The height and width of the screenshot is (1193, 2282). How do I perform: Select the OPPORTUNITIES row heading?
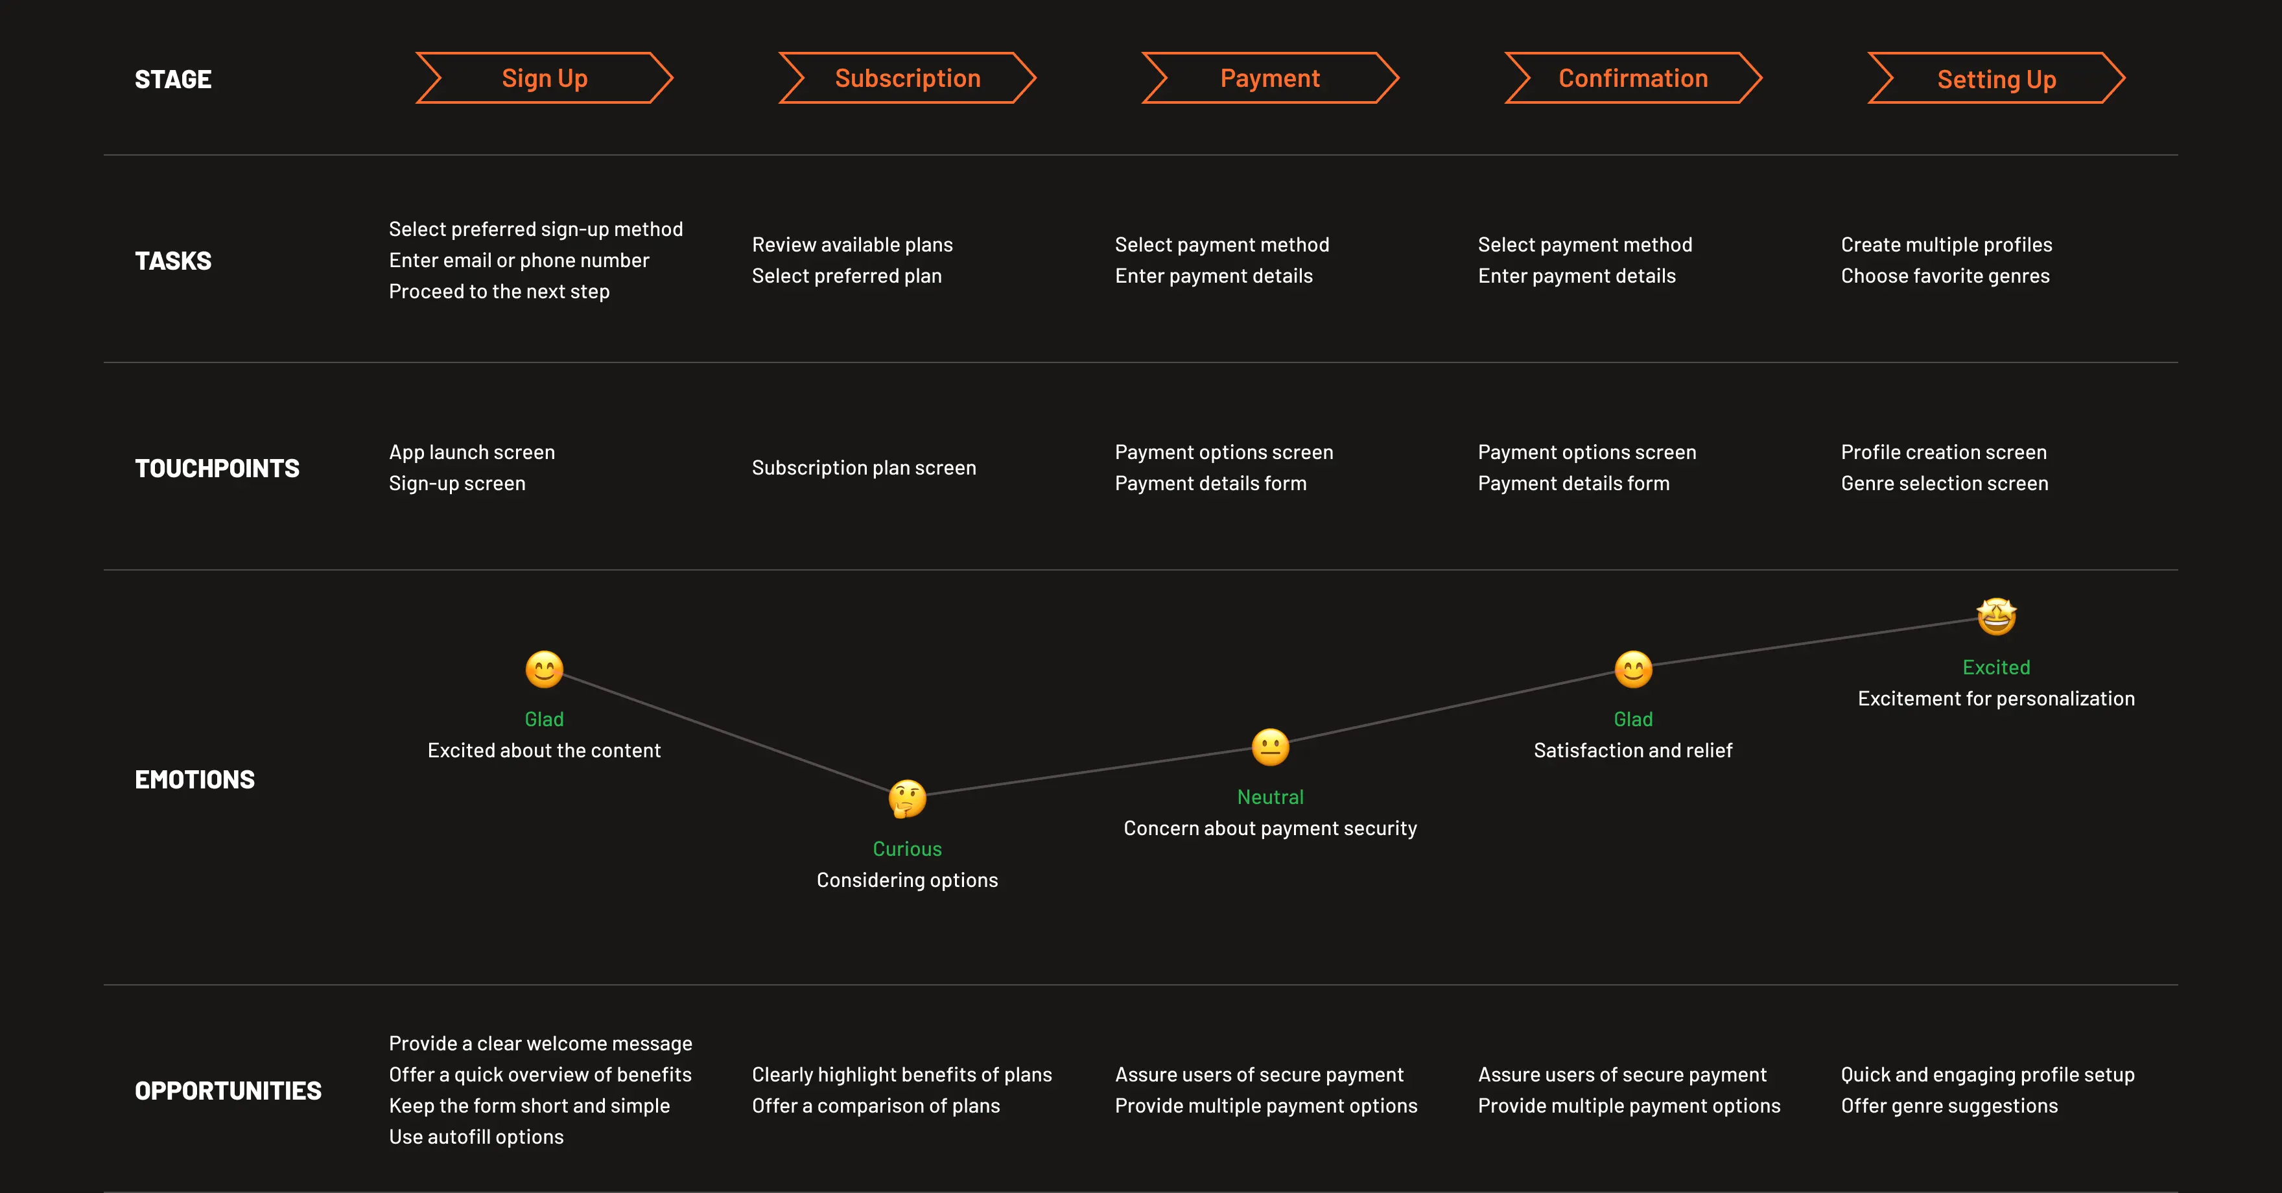(x=228, y=1091)
